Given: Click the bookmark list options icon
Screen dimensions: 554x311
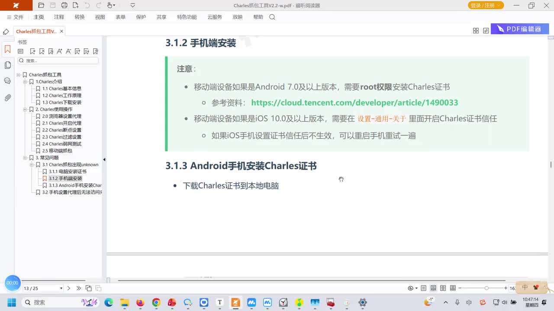Looking at the screenshot, I should coord(20,51).
